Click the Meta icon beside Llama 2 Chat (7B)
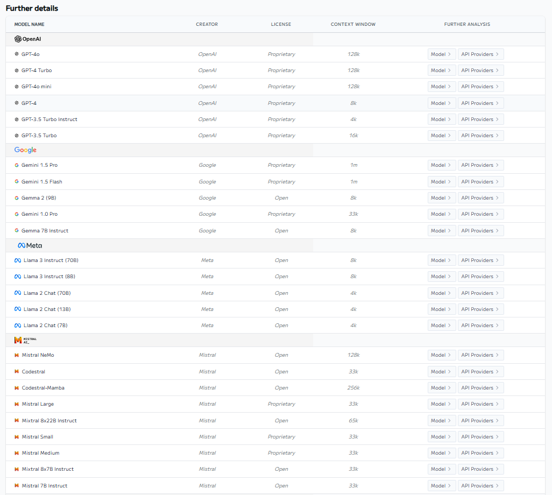552x495 pixels. tap(18, 326)
